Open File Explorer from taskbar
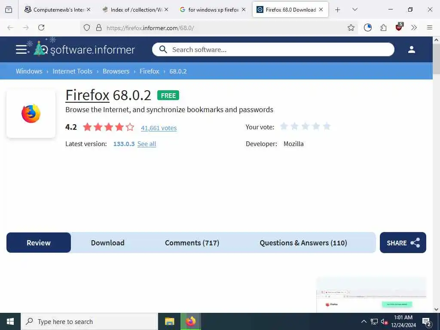Screen dimensions: 440x330 click(x=169, y=321)
